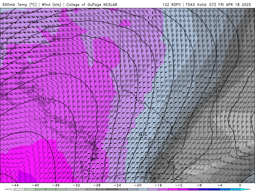
Task: Select the 5700 height contour label
Action: 53,74
